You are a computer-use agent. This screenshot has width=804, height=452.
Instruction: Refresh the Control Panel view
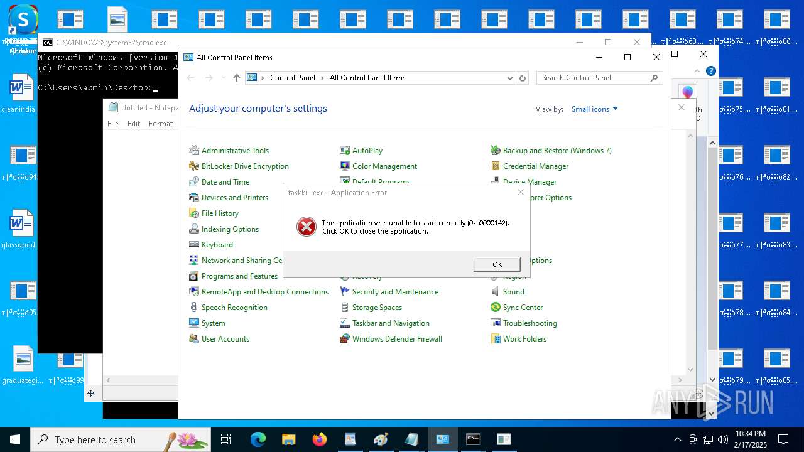[522, 78]
